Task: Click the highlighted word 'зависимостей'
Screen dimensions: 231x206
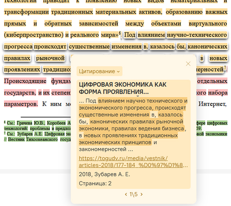Action: tap(98, 24)
